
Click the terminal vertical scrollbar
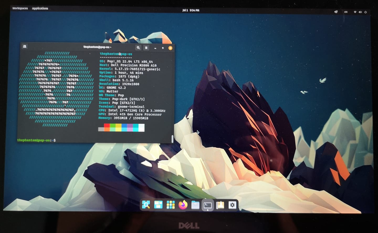coord(172,139)
